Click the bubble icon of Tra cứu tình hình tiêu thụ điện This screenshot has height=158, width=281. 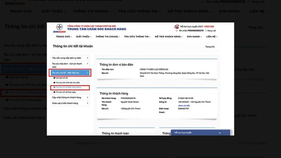tap(55, 83)
